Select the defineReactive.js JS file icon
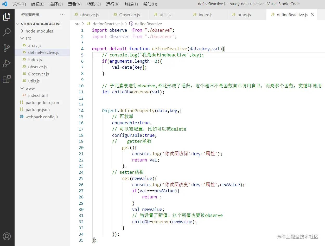Image resolution: width=325 pixels, height=246 pixels. point(23,52)
